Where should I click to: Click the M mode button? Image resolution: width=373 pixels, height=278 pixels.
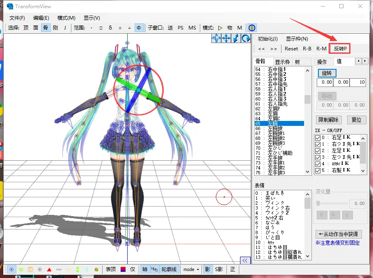tap(240, 28)
